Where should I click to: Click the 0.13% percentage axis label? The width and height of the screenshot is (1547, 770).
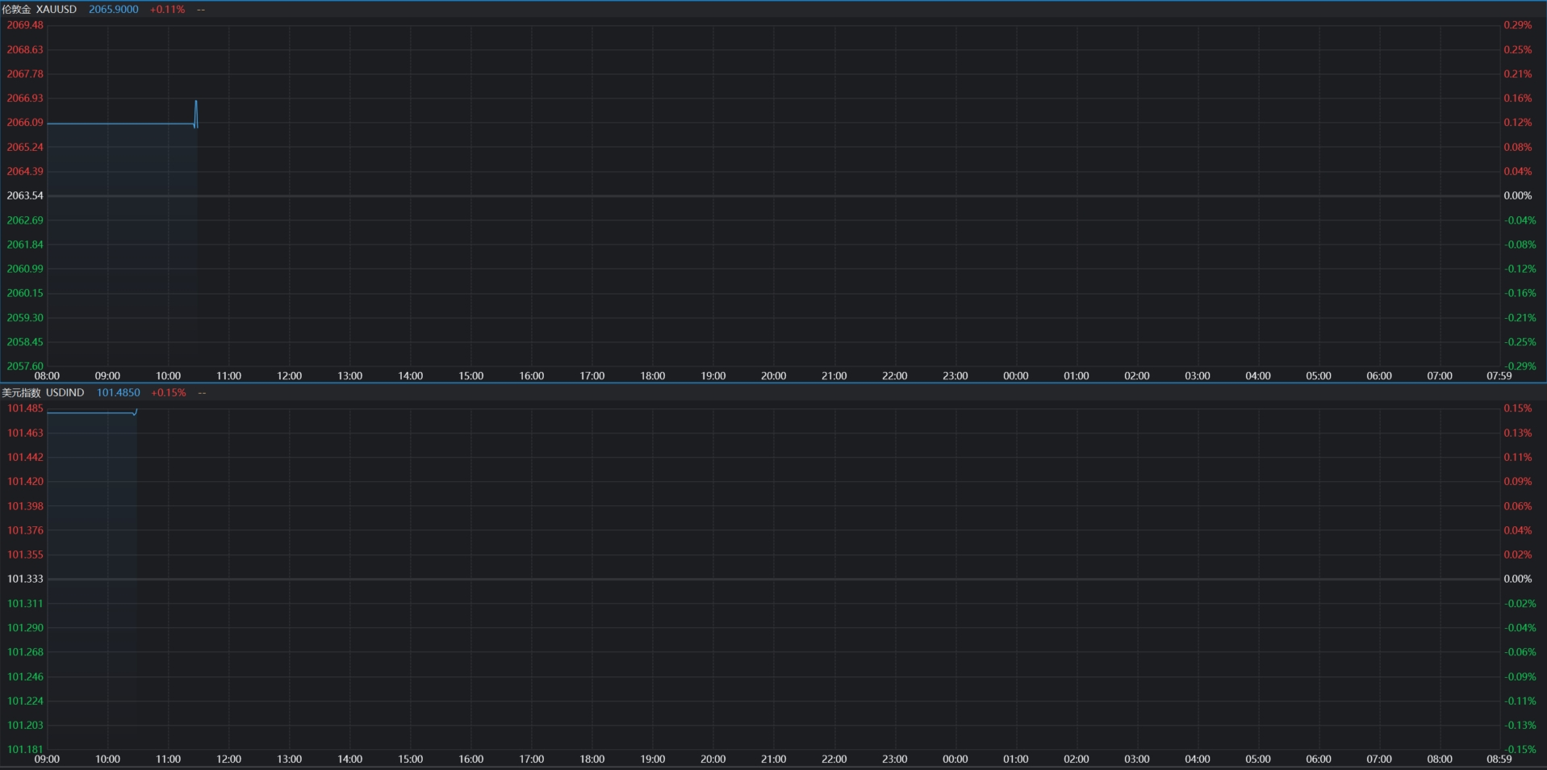click(x=1517, y=433)
